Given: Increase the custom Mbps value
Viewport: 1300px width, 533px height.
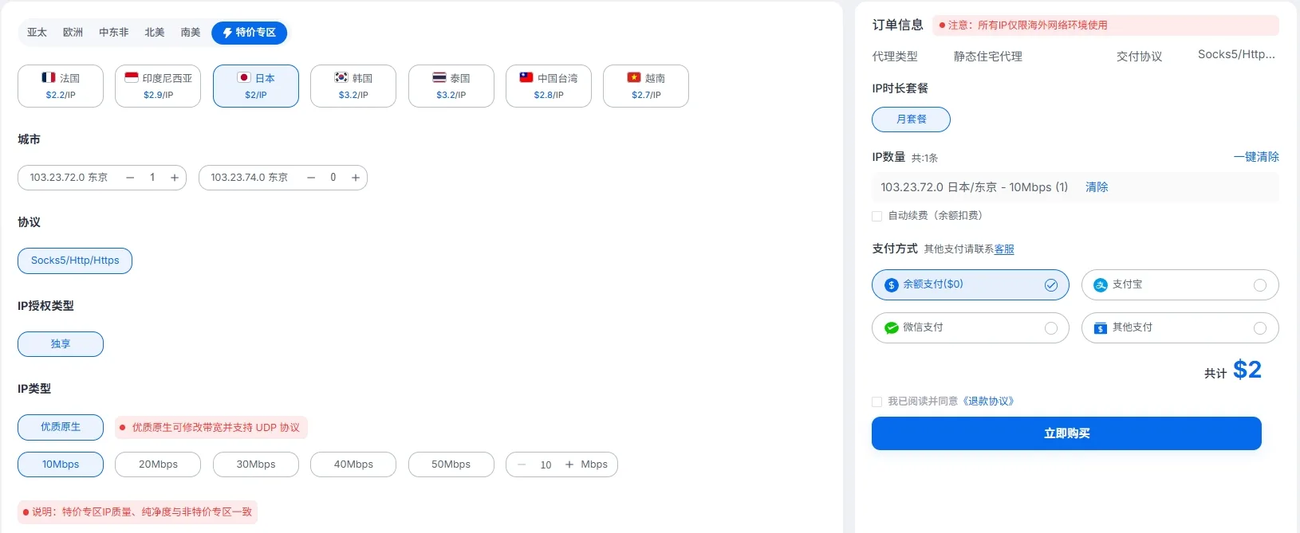Looking at the screenshot, I should coord(569,464).
